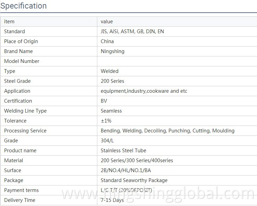The width and height of the screenshot is (257, 206).
Task: Select the 'BV' certification value
Action: point(104,101)
